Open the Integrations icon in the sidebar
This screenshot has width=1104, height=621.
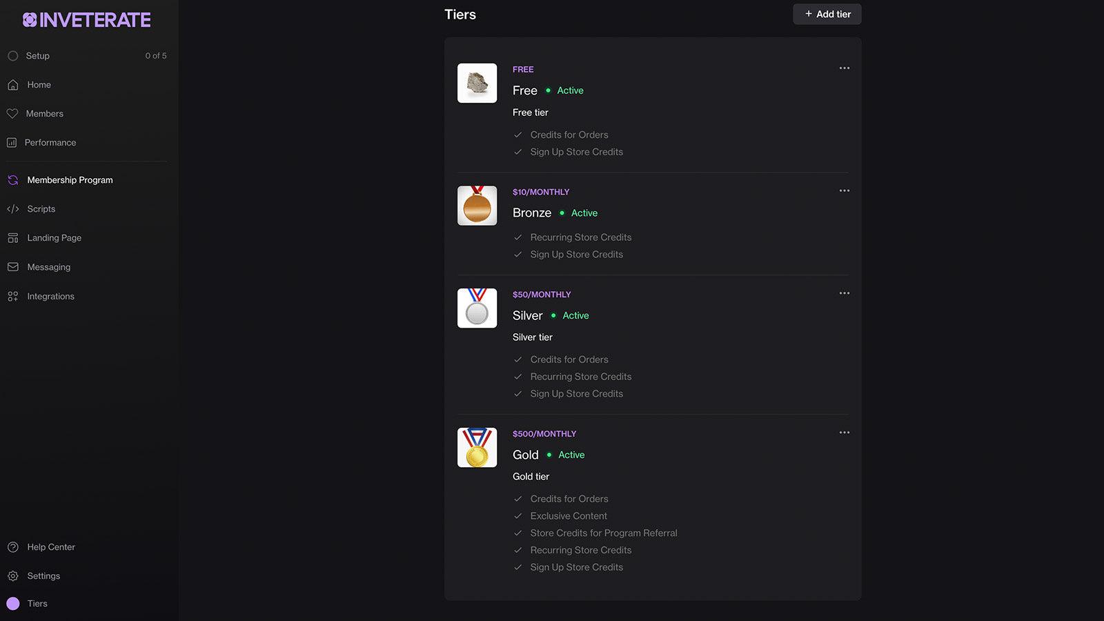pyautogui.click(x=12, y=296)
